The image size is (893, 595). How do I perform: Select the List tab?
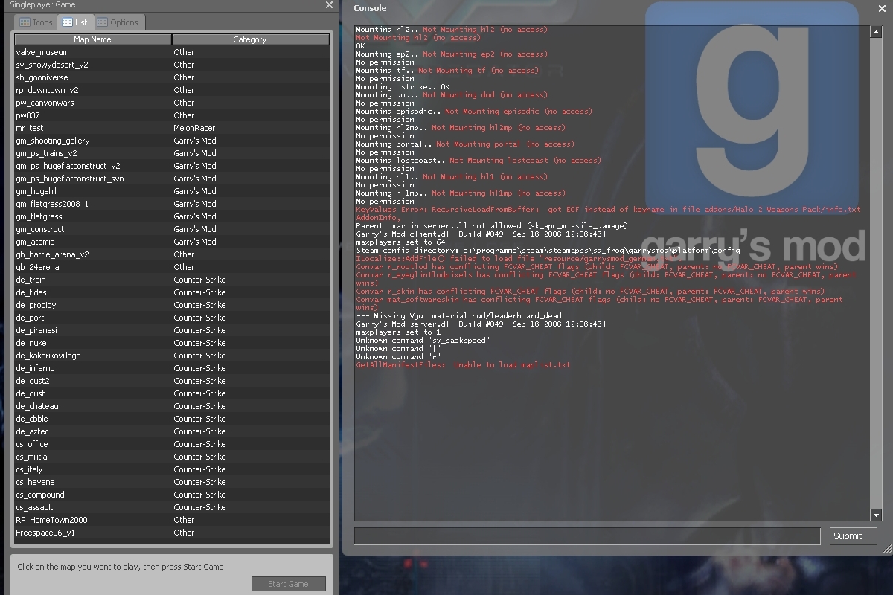point(75,22)
